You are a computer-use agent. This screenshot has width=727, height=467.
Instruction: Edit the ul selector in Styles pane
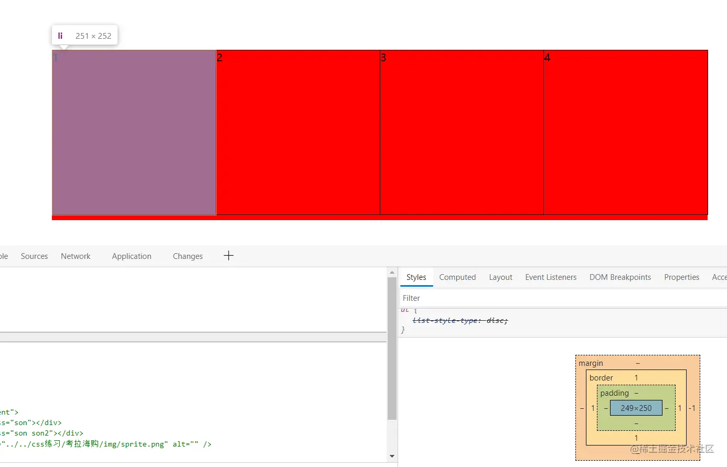tap(404, 309)
